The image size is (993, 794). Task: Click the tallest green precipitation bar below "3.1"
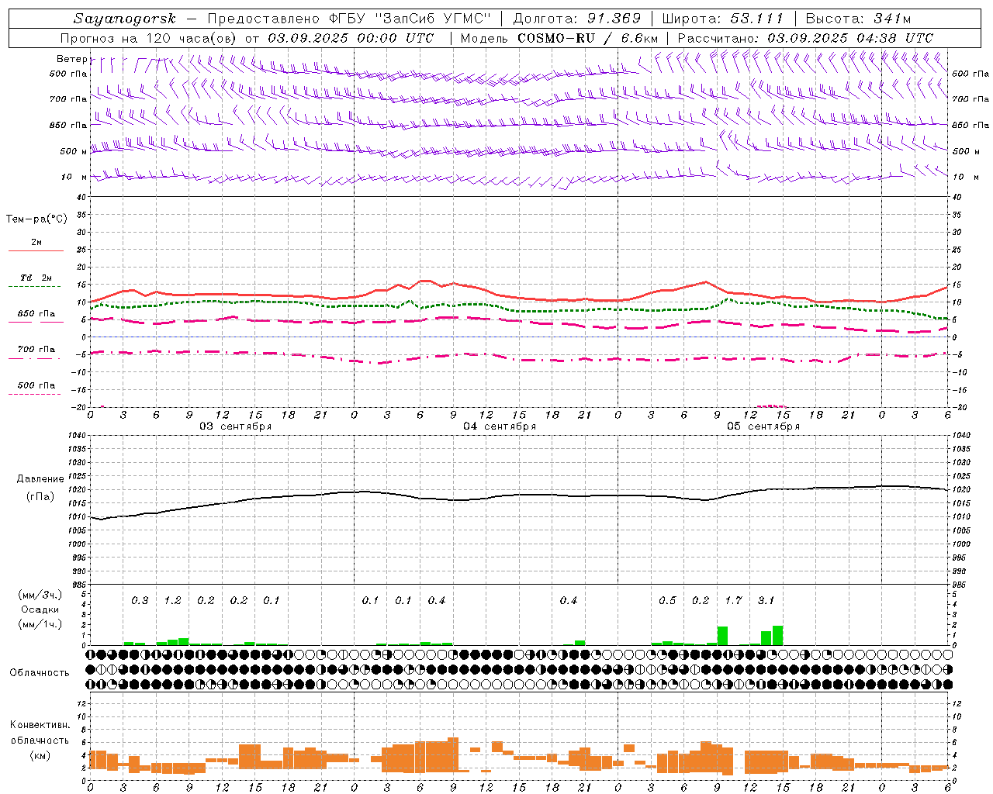(777, 635)
